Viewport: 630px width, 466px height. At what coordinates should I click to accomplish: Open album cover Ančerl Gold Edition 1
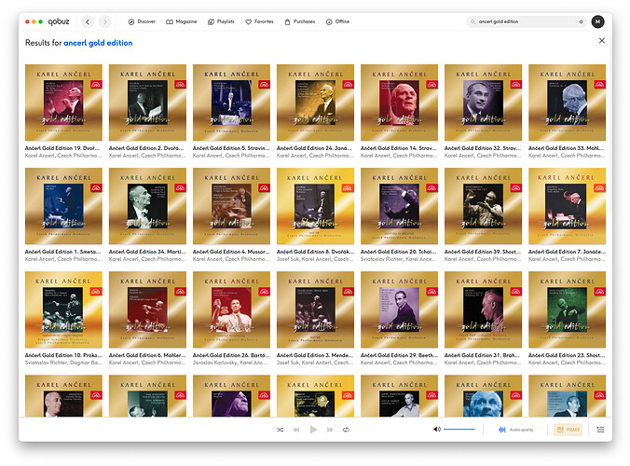[x=63, y=206]
